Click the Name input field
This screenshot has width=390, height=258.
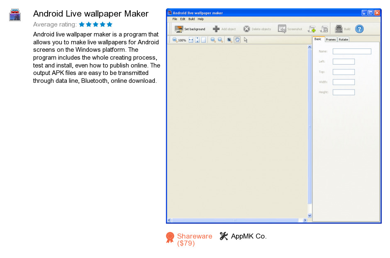pyautogui.click(x=352, y=51)
